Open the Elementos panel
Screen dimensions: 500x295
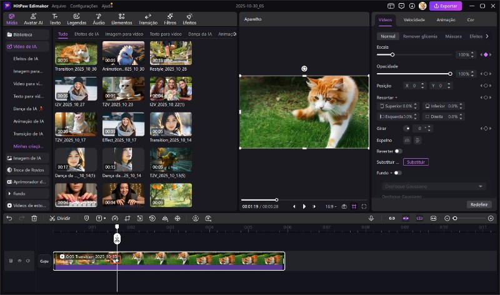click(121, 19)
